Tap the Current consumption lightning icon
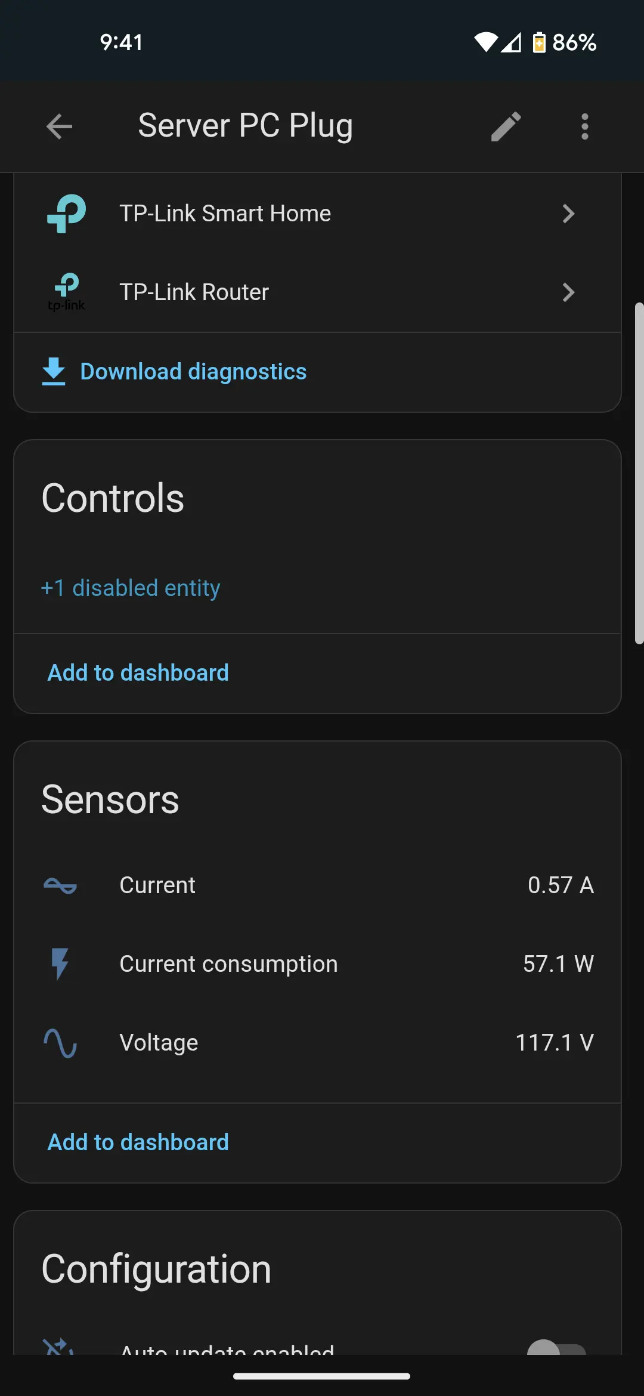The image size is (644, 1396). click(x=60, y=964)
